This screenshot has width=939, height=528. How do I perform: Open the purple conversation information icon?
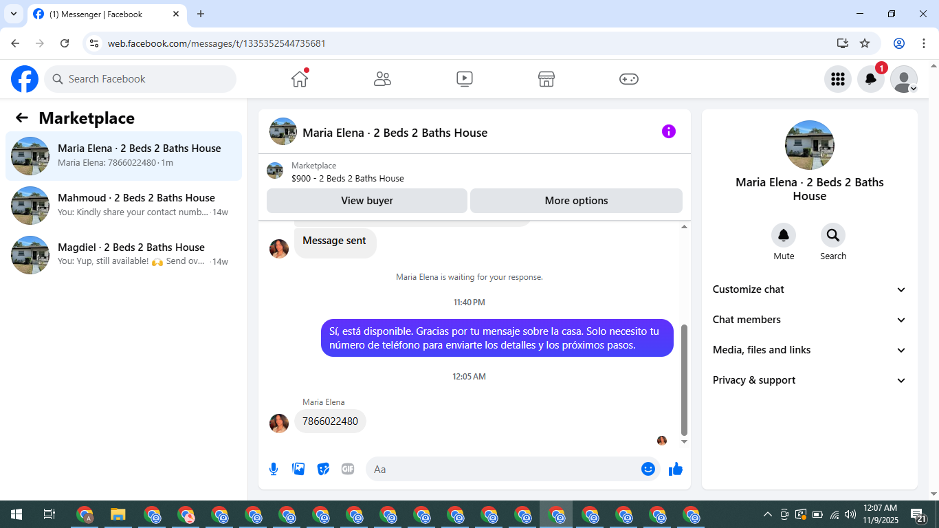tap(669, 131)
